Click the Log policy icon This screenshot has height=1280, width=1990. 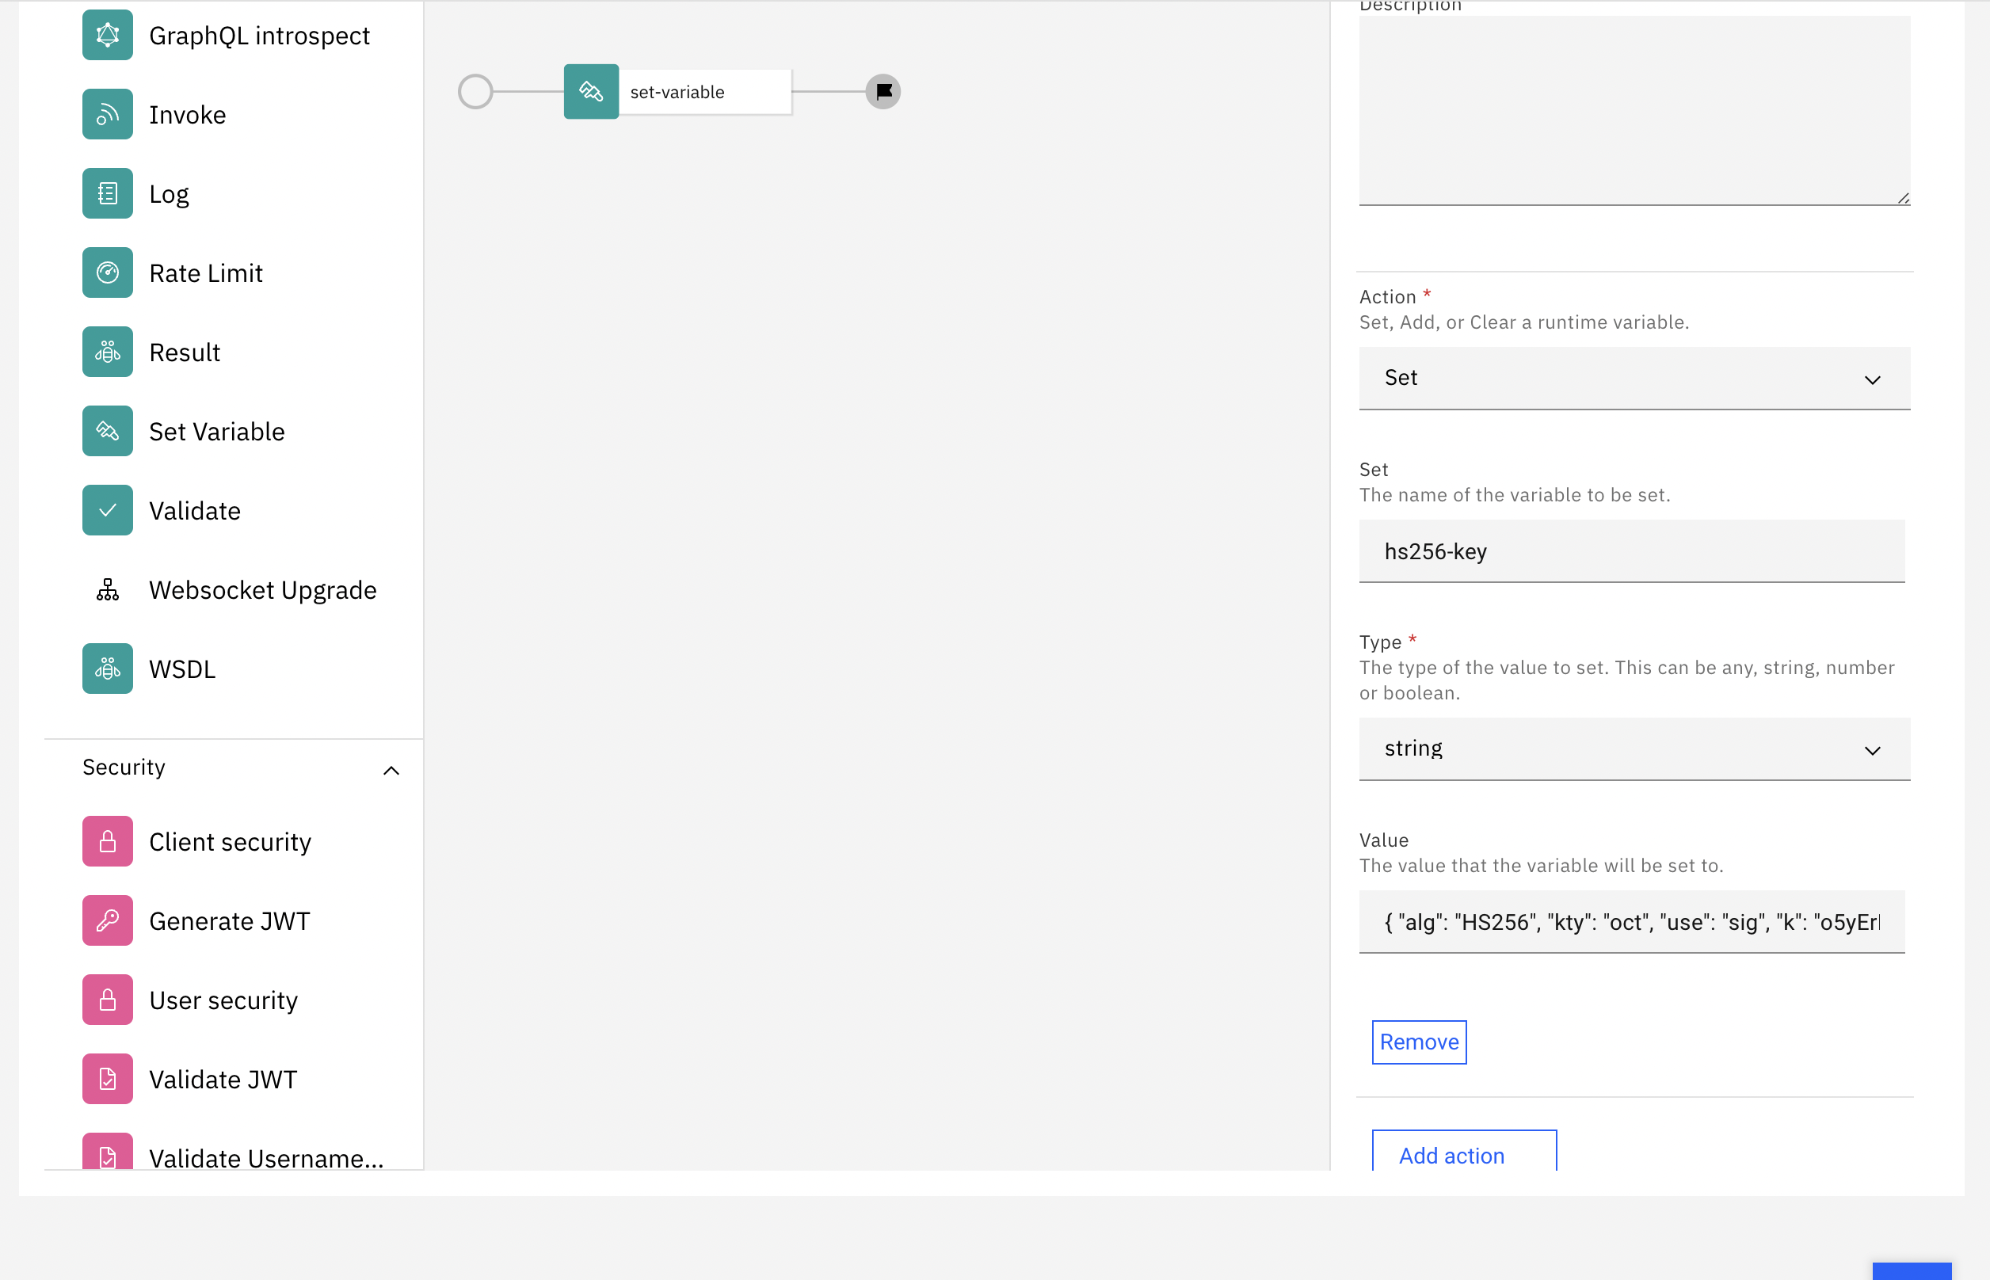[107, 193]
